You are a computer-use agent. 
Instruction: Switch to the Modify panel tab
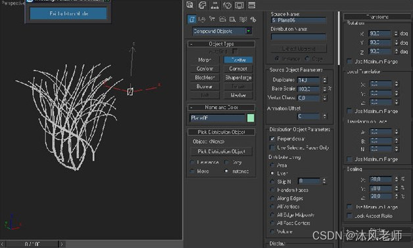[203, 5]
